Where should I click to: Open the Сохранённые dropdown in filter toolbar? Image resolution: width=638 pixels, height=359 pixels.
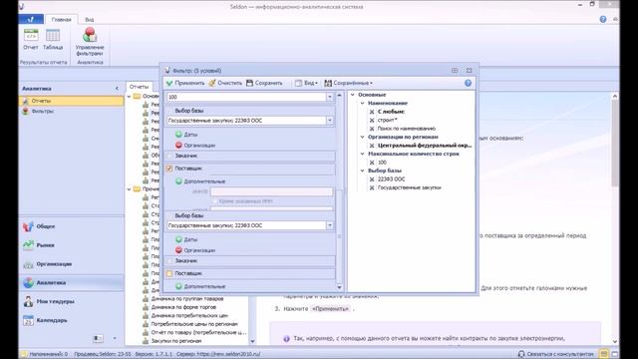(x=348, y=83)
